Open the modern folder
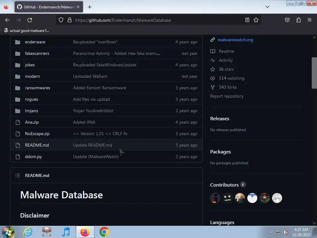The width and height of the screenshot is (317, 238). pos(32,76)
